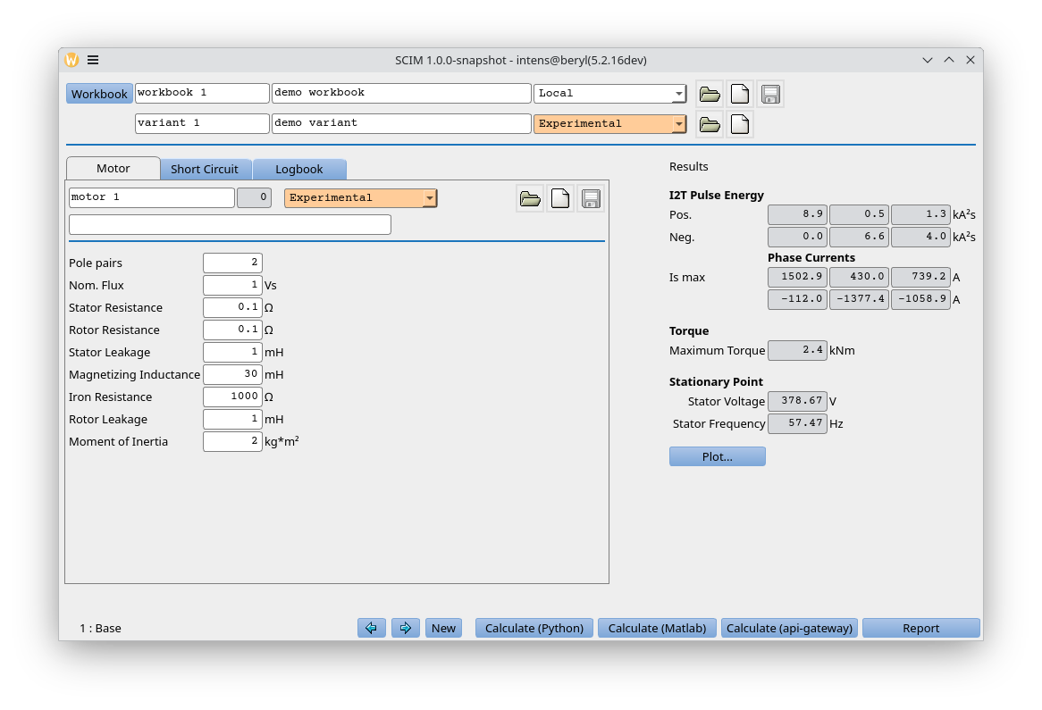Viewport: 1042px width, 710px height.
Task: Open workbook folder icon in top row
Action: [x=710, y=95]
